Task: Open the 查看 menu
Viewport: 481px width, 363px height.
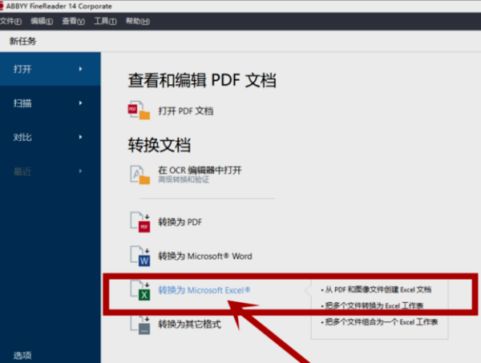Action: click(x=73, y=21)
